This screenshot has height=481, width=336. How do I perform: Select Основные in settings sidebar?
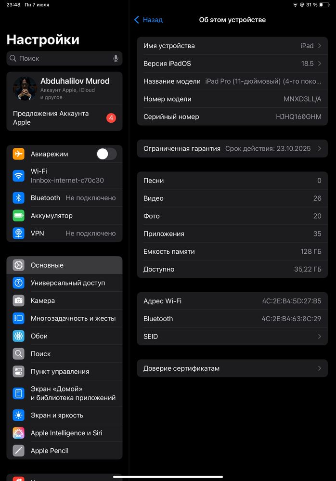point(65,265)
